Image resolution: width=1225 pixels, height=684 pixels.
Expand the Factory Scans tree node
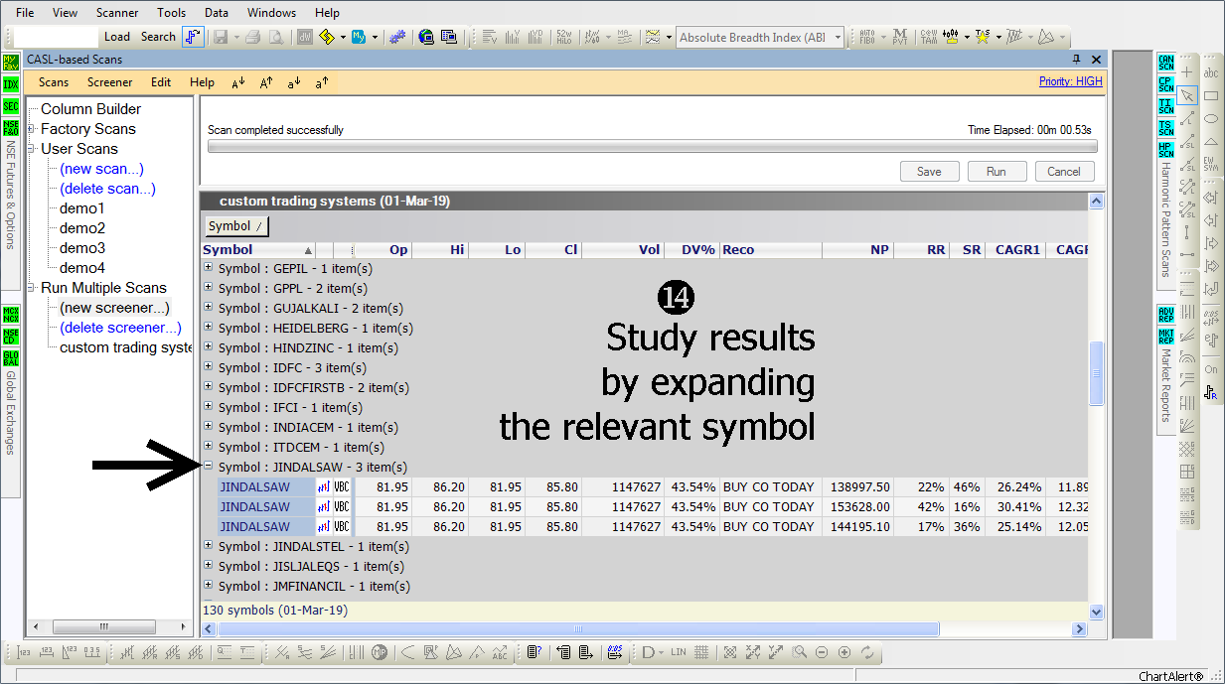(x=32, y=129)
